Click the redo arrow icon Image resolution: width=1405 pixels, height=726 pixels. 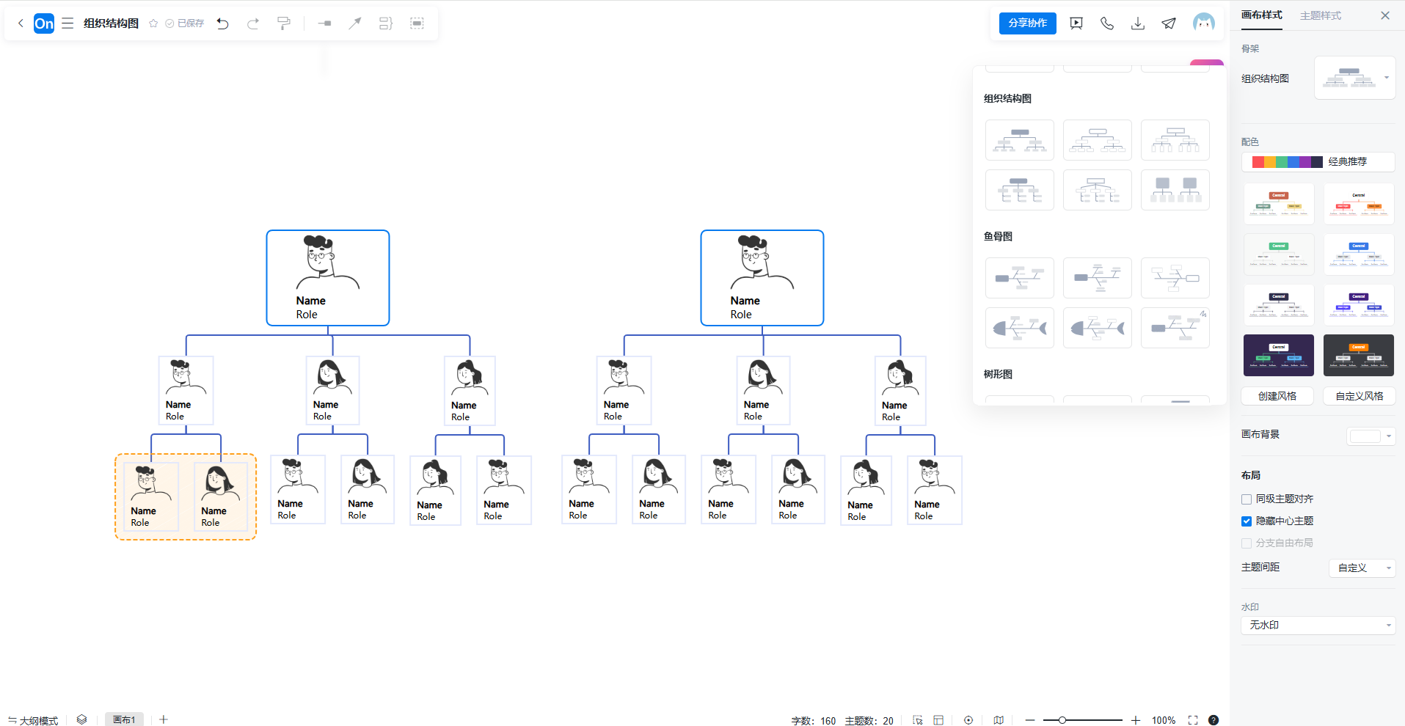pyautogui.click(x=253, y=23)
